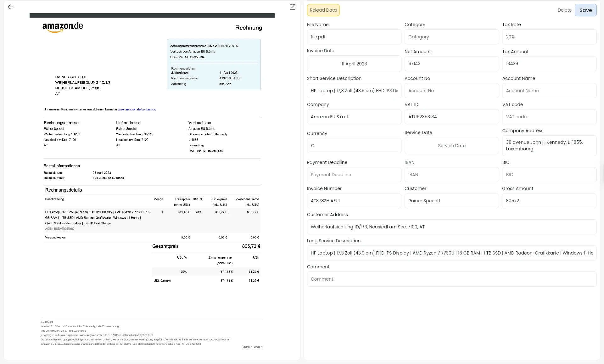This screenshot has width=604, height=364.
Task: Edit the Long Service Description field
Action: pos(451,253)
